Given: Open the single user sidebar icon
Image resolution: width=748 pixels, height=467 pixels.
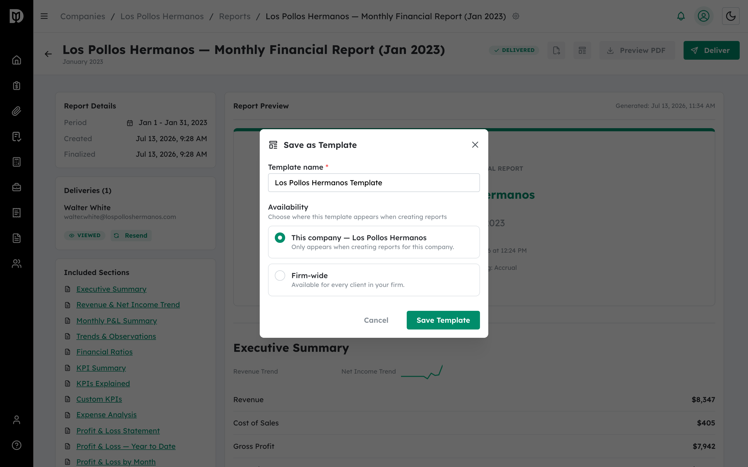Looking at the screenshot, I should (x=16, y=420).
